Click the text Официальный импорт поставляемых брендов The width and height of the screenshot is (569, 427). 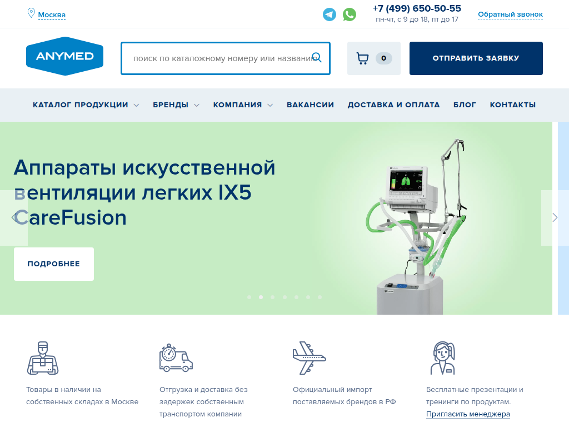click(345, 396)
